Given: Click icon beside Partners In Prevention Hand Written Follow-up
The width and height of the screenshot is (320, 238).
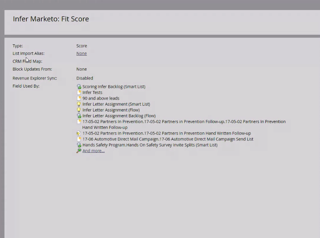Looking at the screenshot, I should click(x=79, y=133).
